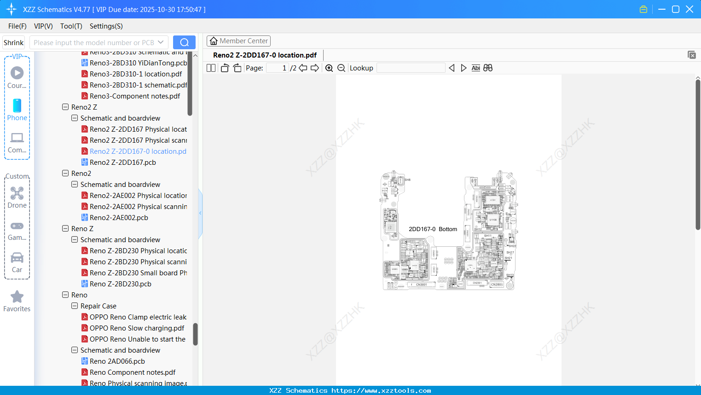Click the detach window icon at top right

(x=692, y=55)
